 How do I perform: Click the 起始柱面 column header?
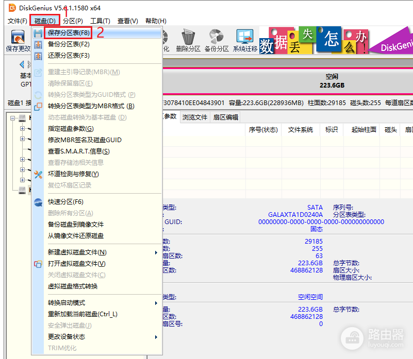tap(361, 130)
